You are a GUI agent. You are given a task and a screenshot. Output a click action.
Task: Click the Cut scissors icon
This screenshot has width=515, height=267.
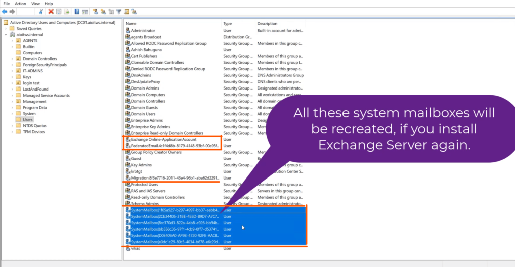pyautogui.click(x=41, y=12)
